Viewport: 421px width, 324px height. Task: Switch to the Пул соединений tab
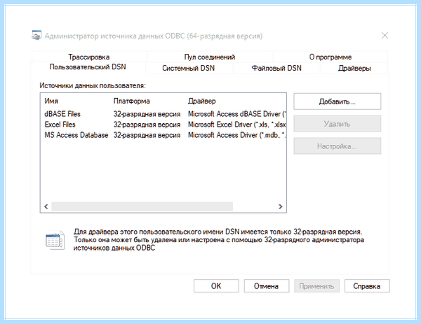click(x=210, y=57)
